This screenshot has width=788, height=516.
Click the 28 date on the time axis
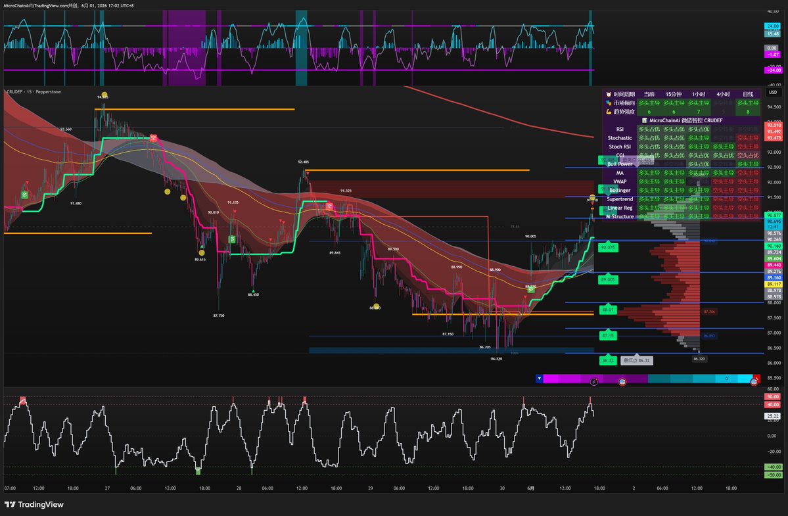239,488
